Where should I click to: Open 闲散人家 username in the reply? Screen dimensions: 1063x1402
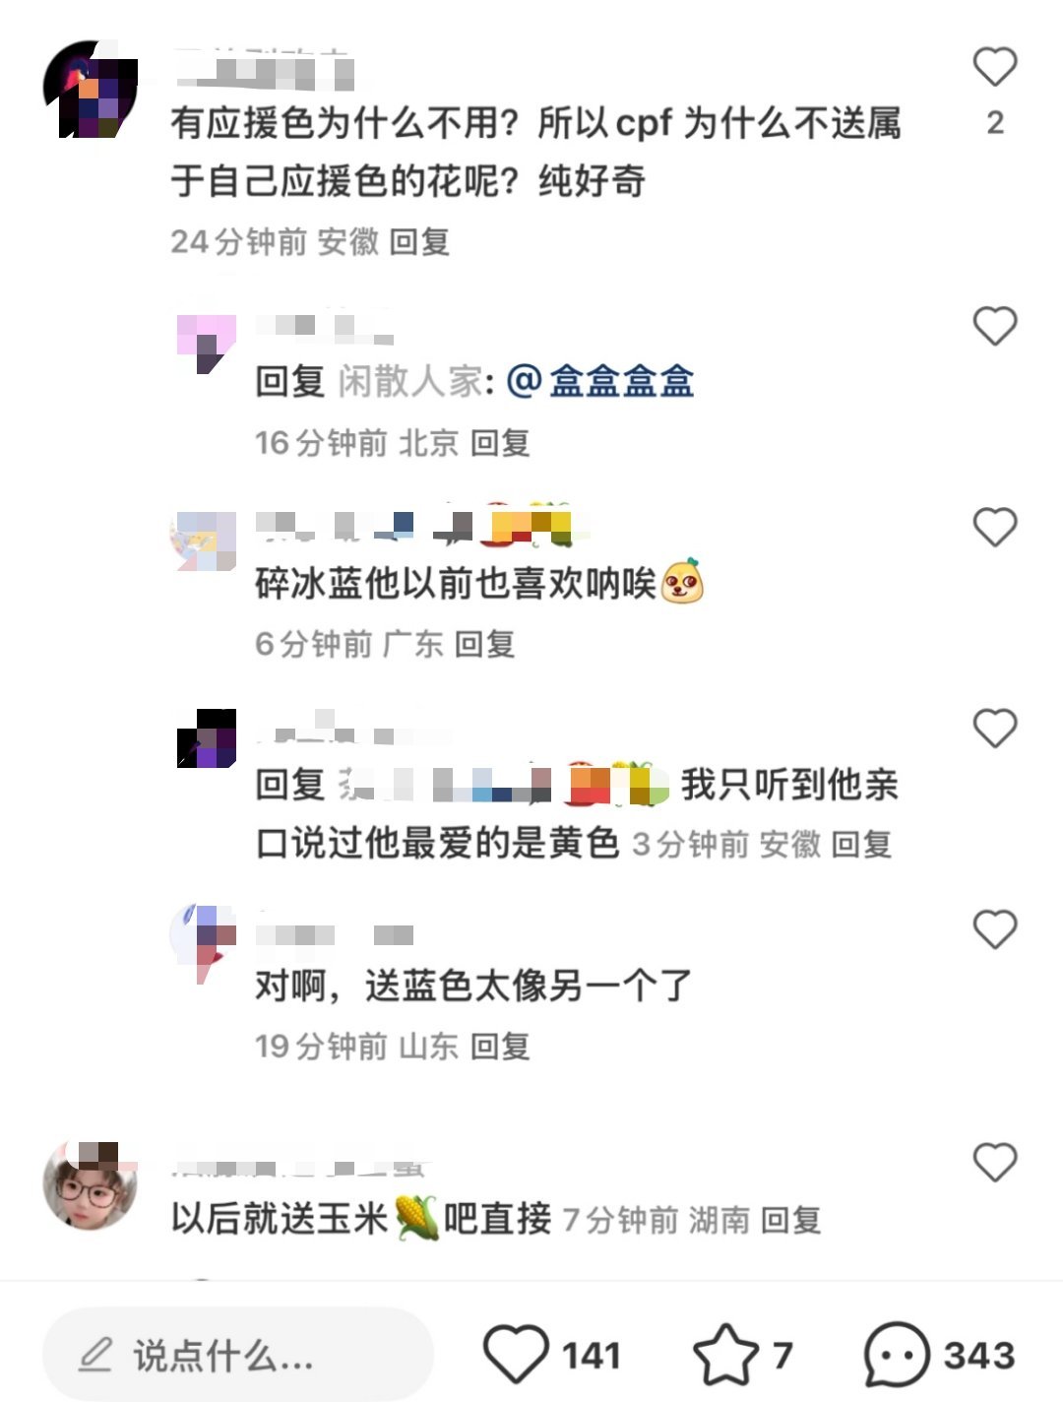[x=409, y=381]
